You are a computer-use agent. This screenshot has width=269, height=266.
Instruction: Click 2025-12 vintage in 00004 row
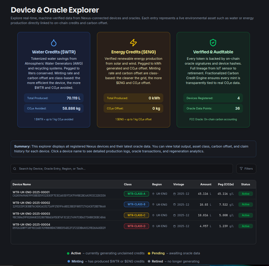tap(183, 226)
